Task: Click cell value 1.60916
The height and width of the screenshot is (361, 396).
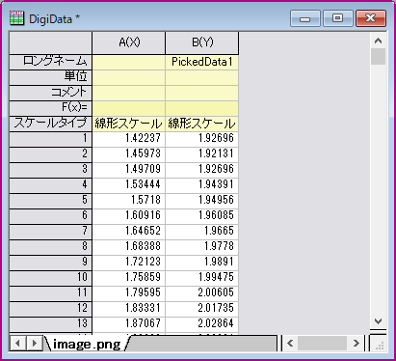Action: tap(129, 216)
